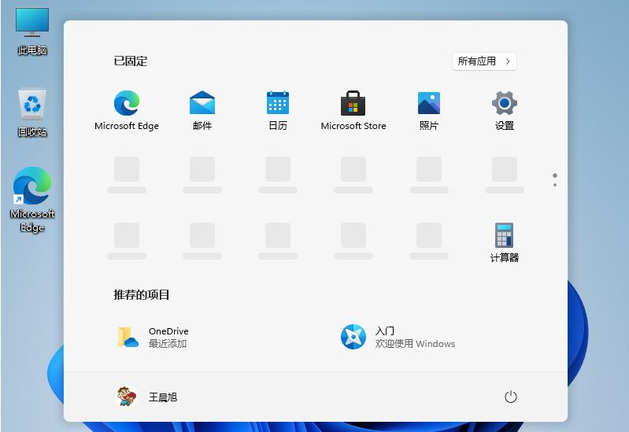Show 所有应用 all apps list
This screenshot has width=629, height=432.
(484, 61)
